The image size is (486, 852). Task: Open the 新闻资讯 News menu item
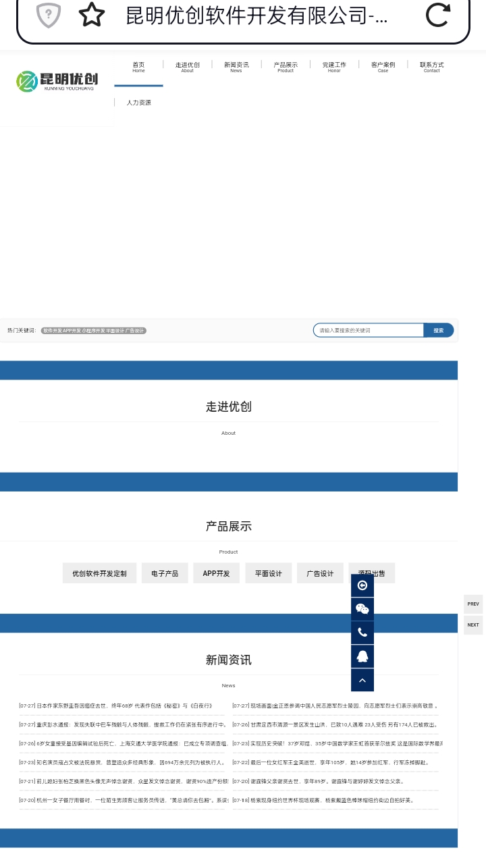tap(236, 67)
